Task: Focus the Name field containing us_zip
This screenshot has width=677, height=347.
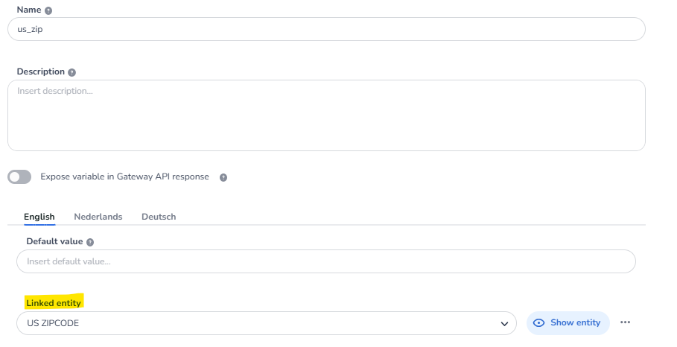Action: pos(326,29)
